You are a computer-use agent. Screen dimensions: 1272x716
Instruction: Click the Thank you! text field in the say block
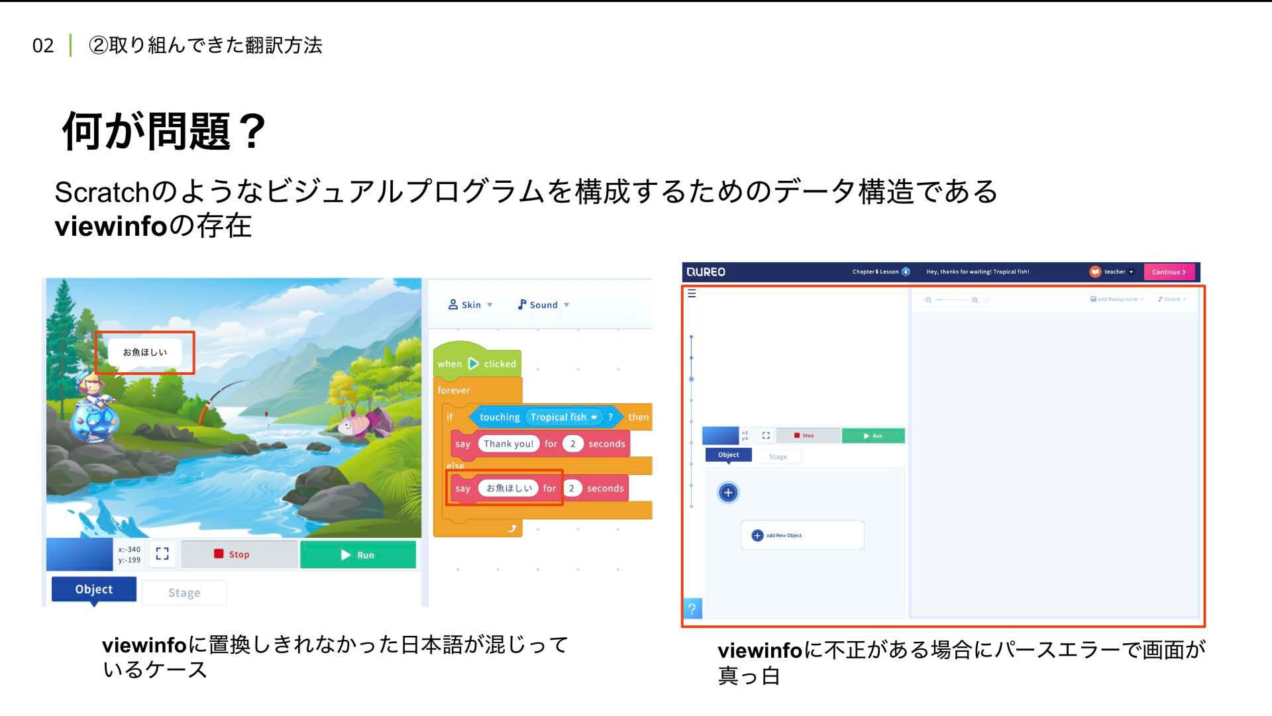pyautogui.click(x=508, y=444)
